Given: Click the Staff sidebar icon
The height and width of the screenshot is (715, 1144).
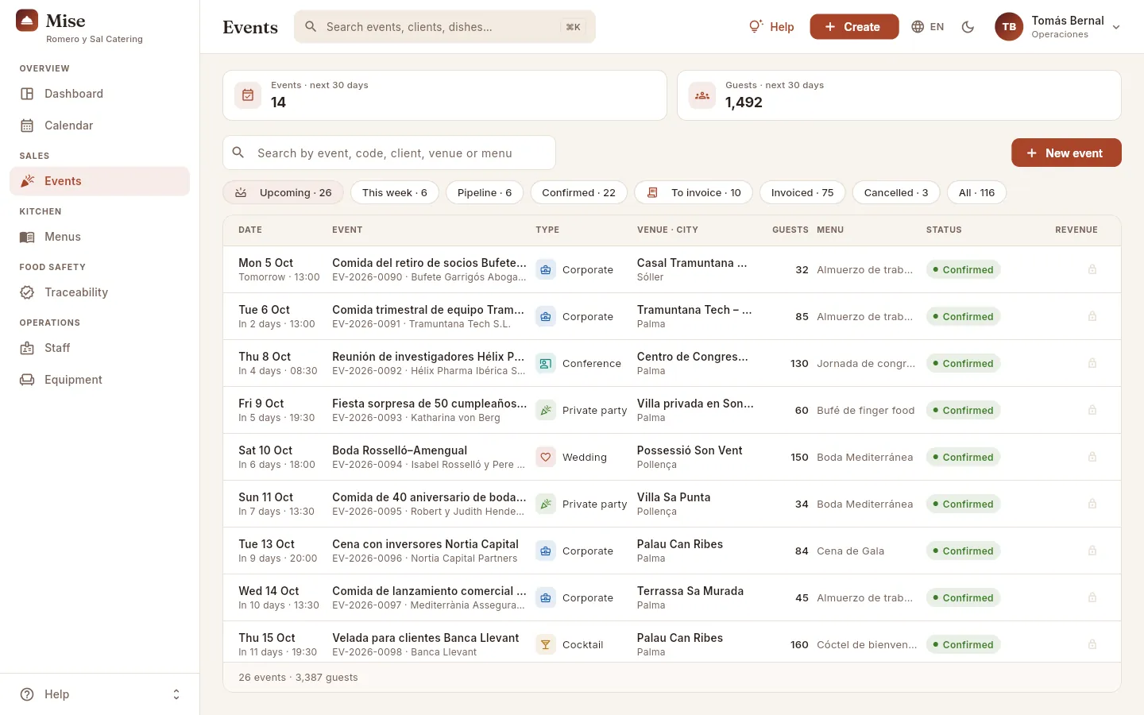Looking at the screenshot, I should [27, 348].
